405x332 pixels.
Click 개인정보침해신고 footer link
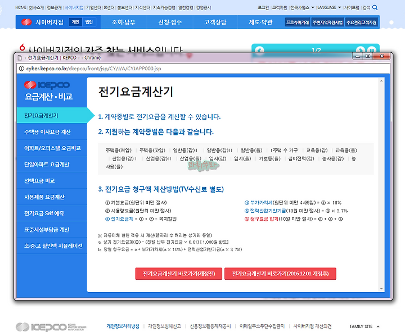[x=164, y=326]
